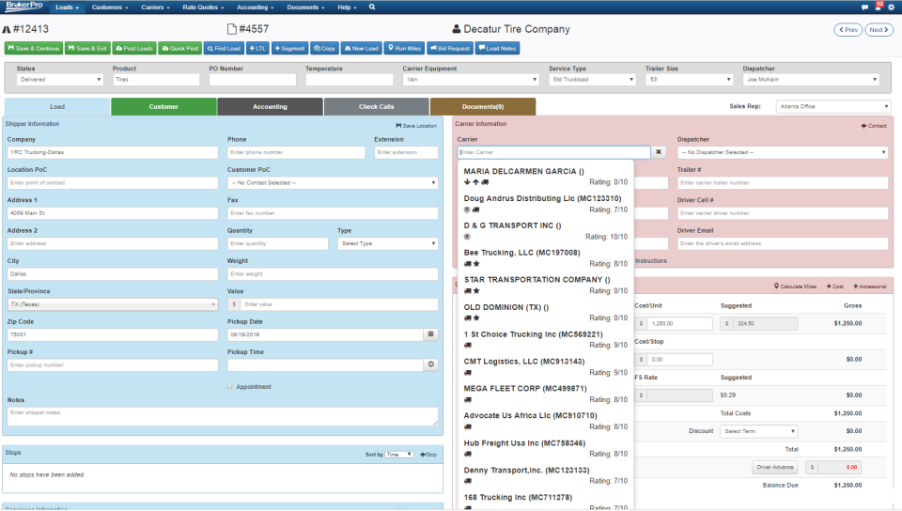The image size is (902, 511).
Task: Click calendar icon beside Pickup Date
Action: pyautogui.click(x=431, y=334)
